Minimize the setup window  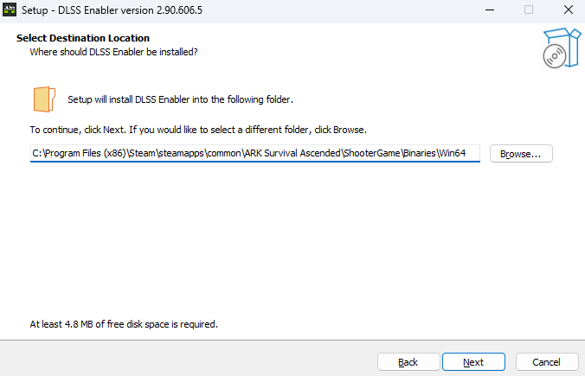pyautogui.click(x=488, y=10)
